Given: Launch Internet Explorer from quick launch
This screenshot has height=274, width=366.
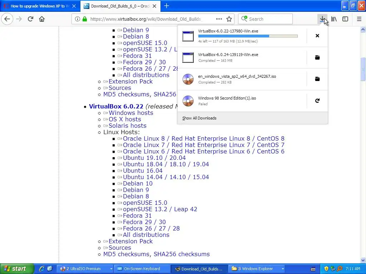Looking at the screenshot, I should pos(42,269).
